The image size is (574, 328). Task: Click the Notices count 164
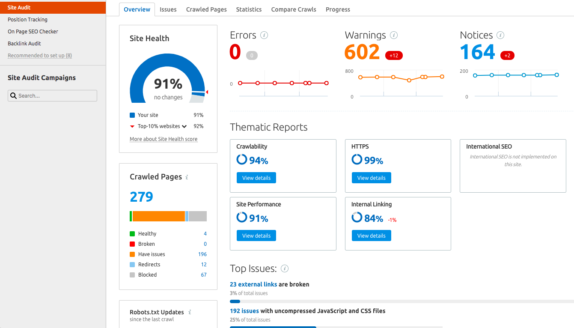point(477,53)
